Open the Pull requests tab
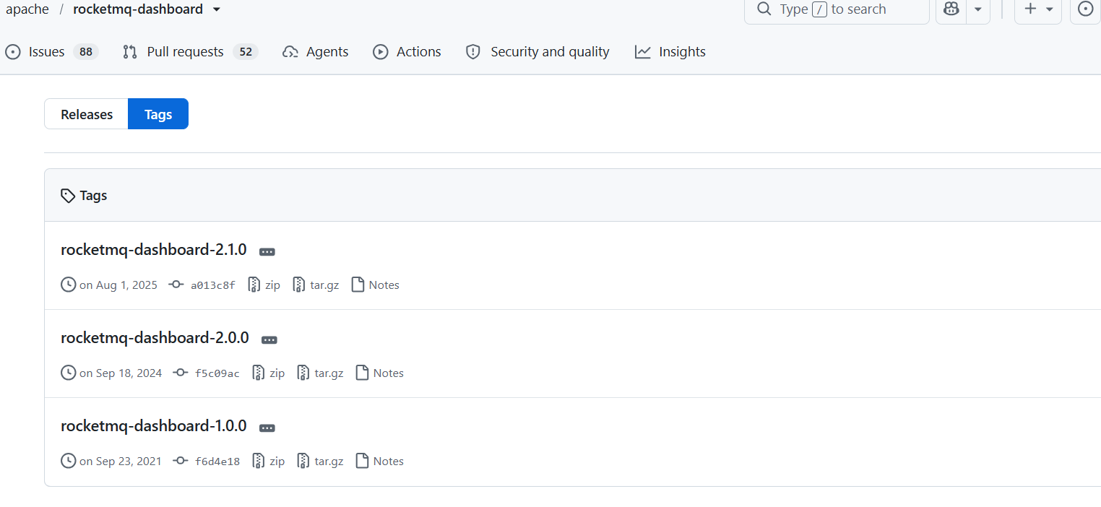The width and height of the screenshot is (1101, 507). point(190,52)
